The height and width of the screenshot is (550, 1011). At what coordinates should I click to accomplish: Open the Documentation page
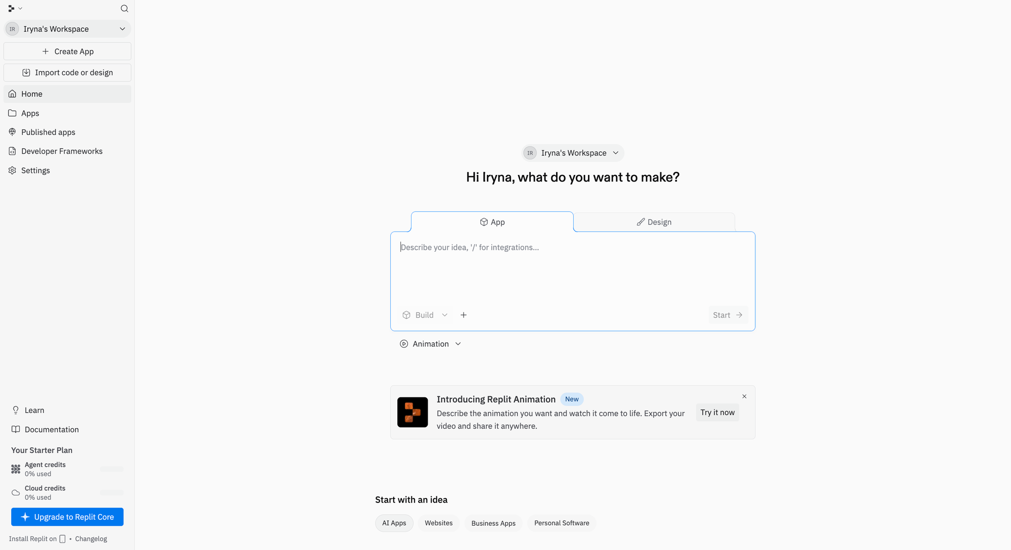pos(51,429)
